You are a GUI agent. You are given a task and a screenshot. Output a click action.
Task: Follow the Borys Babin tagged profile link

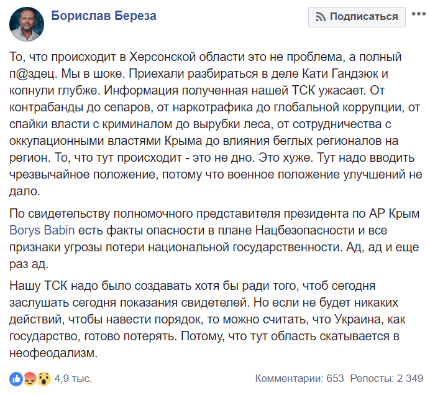click(x=42, y=230)
